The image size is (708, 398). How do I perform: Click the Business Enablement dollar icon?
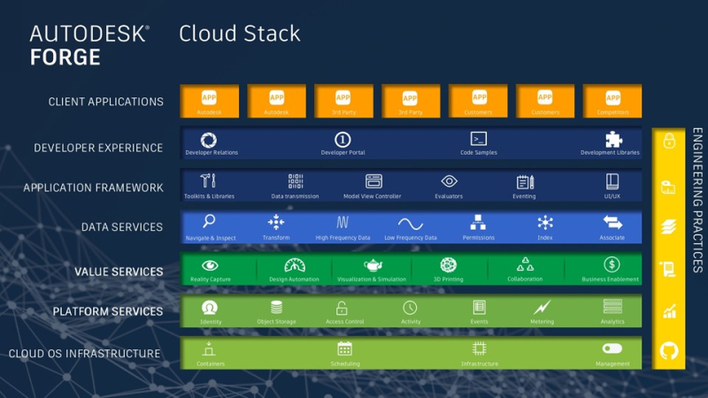[612, 264]
